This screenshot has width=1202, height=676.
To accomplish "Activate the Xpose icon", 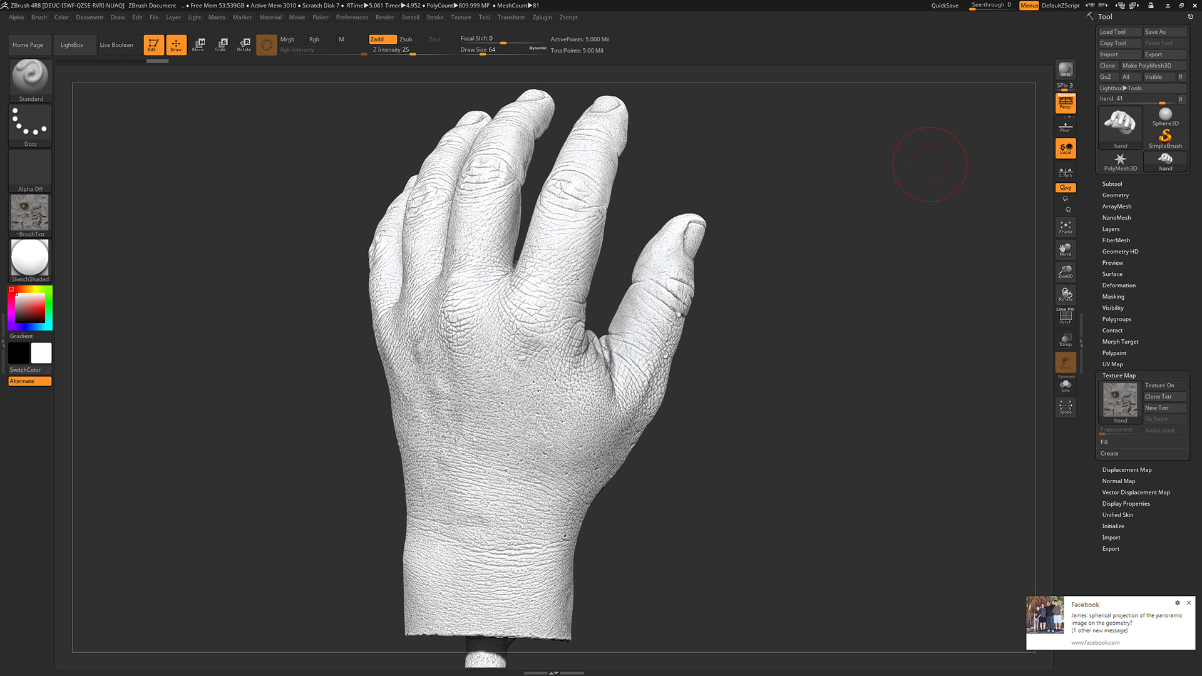I will point(1065,407).
